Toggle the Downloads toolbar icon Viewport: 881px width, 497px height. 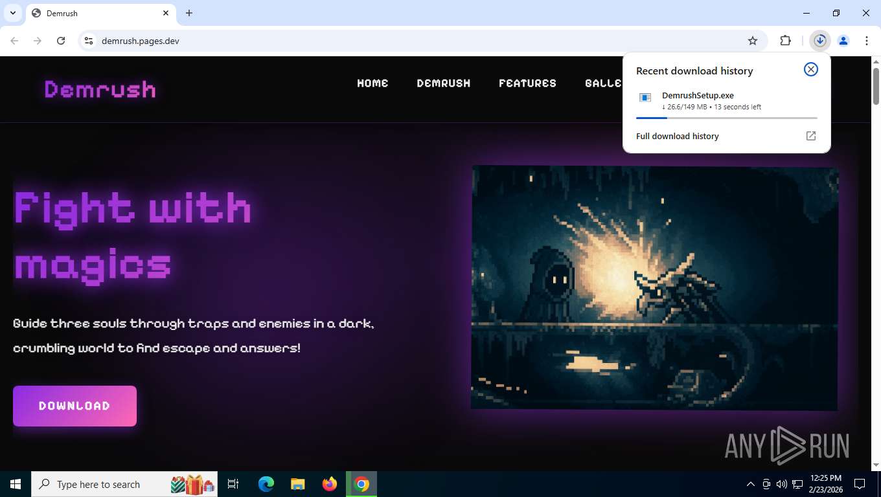820,41
